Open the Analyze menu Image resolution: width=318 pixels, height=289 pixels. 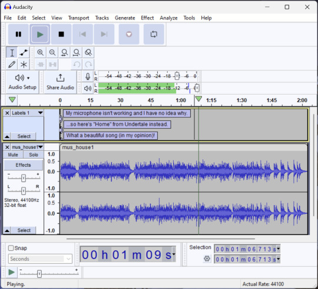pyautogui.click(x=168, y=18)
